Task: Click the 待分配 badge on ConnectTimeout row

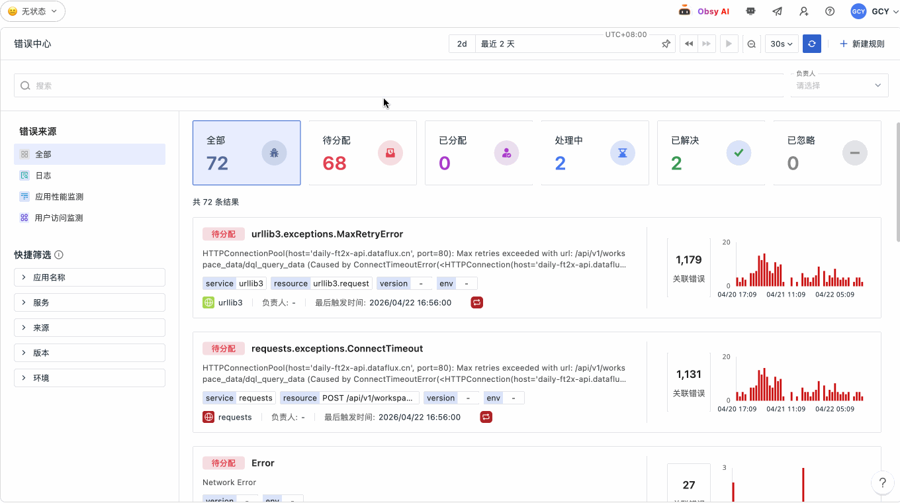Action: coord(224,348)
